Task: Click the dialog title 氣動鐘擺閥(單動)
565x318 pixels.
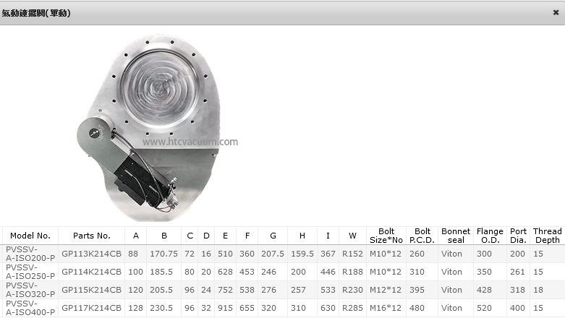Action: 36,13
